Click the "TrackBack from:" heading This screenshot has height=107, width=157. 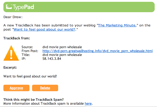pyautogui.click(x=17, y=38)
